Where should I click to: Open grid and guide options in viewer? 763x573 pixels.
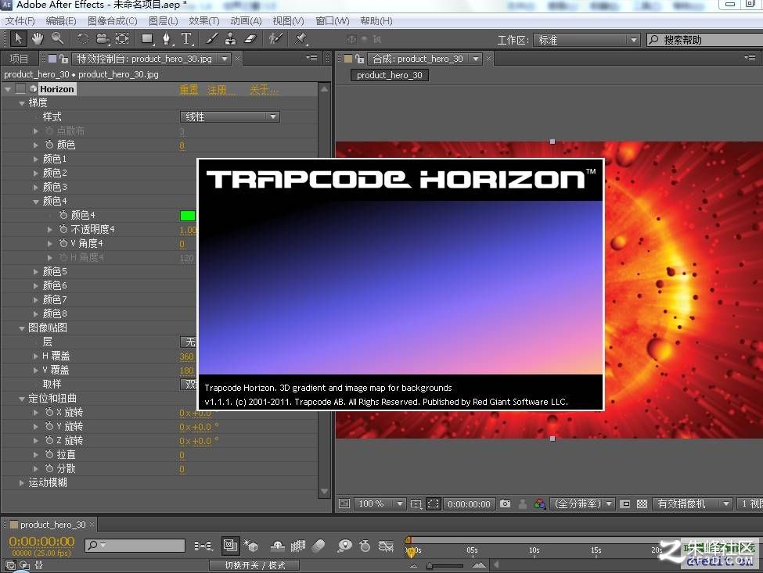point(416,503)
